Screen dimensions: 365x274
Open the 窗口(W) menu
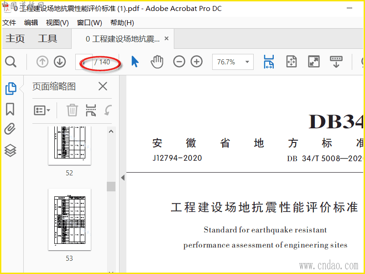[x=89, y=22]
